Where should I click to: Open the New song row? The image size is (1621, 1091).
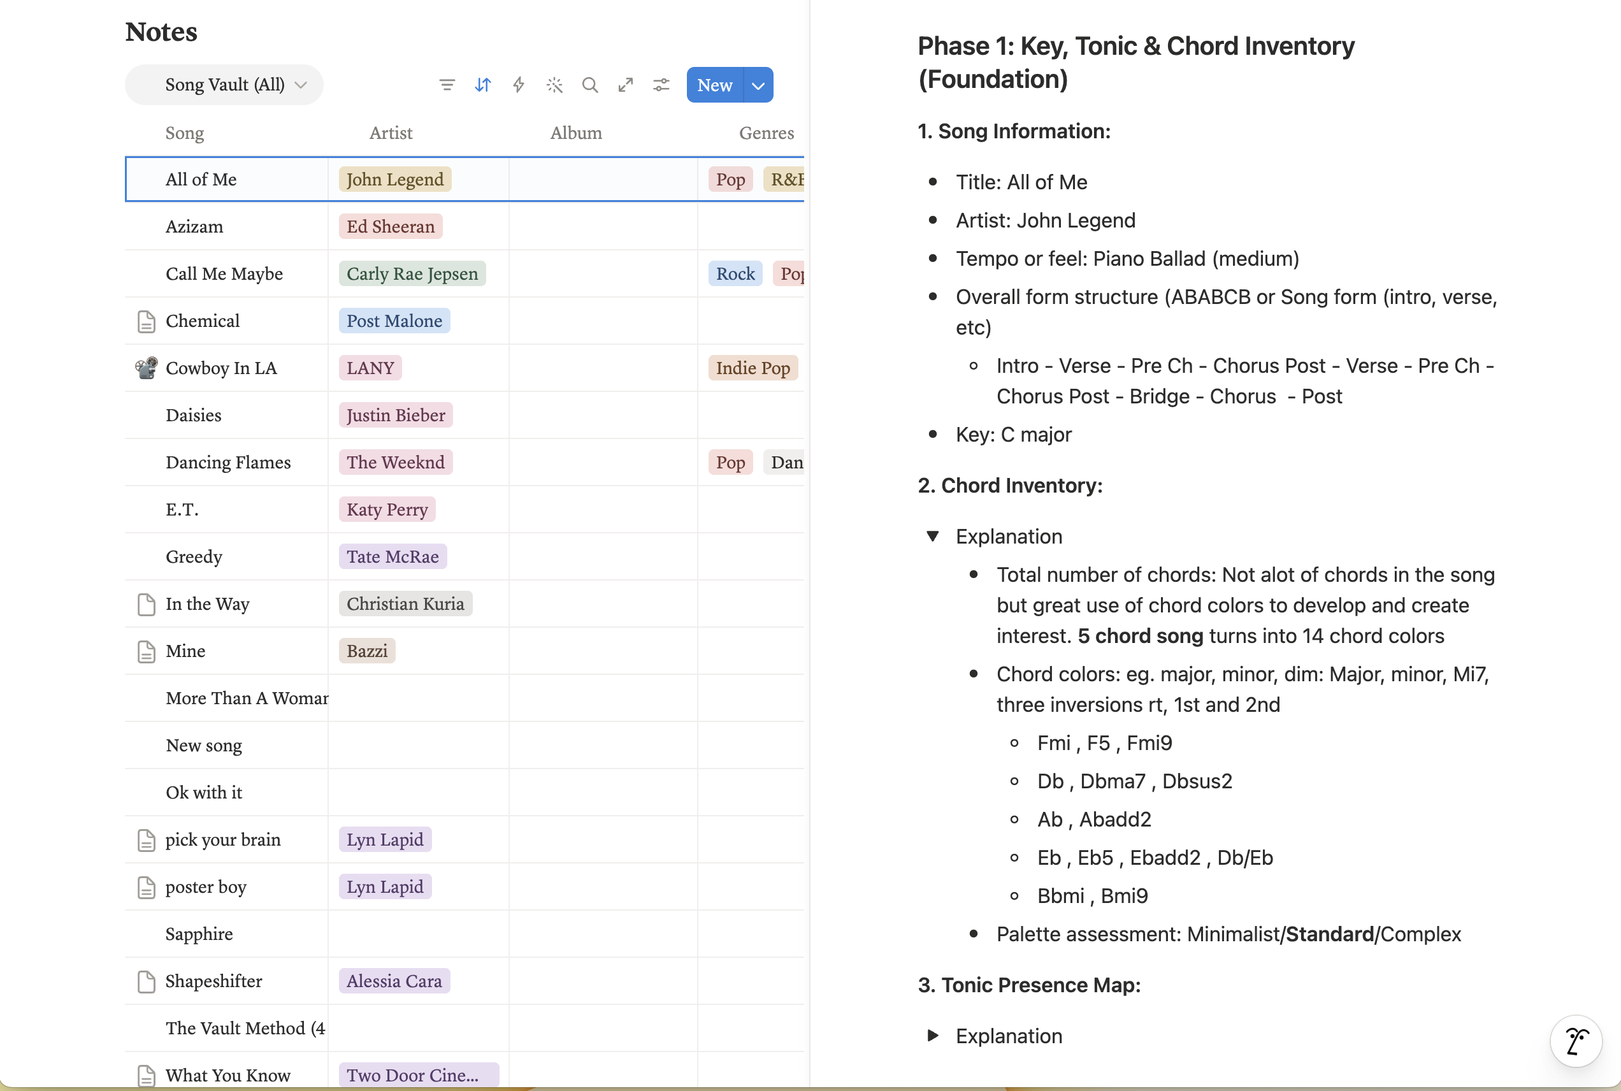[x=204, y=746]
